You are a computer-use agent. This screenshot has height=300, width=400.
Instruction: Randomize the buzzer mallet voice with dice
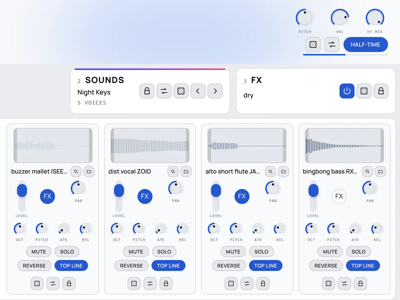point(37,284)
